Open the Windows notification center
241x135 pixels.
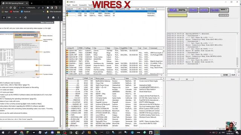pyautogui.click(x=237, y=132)
